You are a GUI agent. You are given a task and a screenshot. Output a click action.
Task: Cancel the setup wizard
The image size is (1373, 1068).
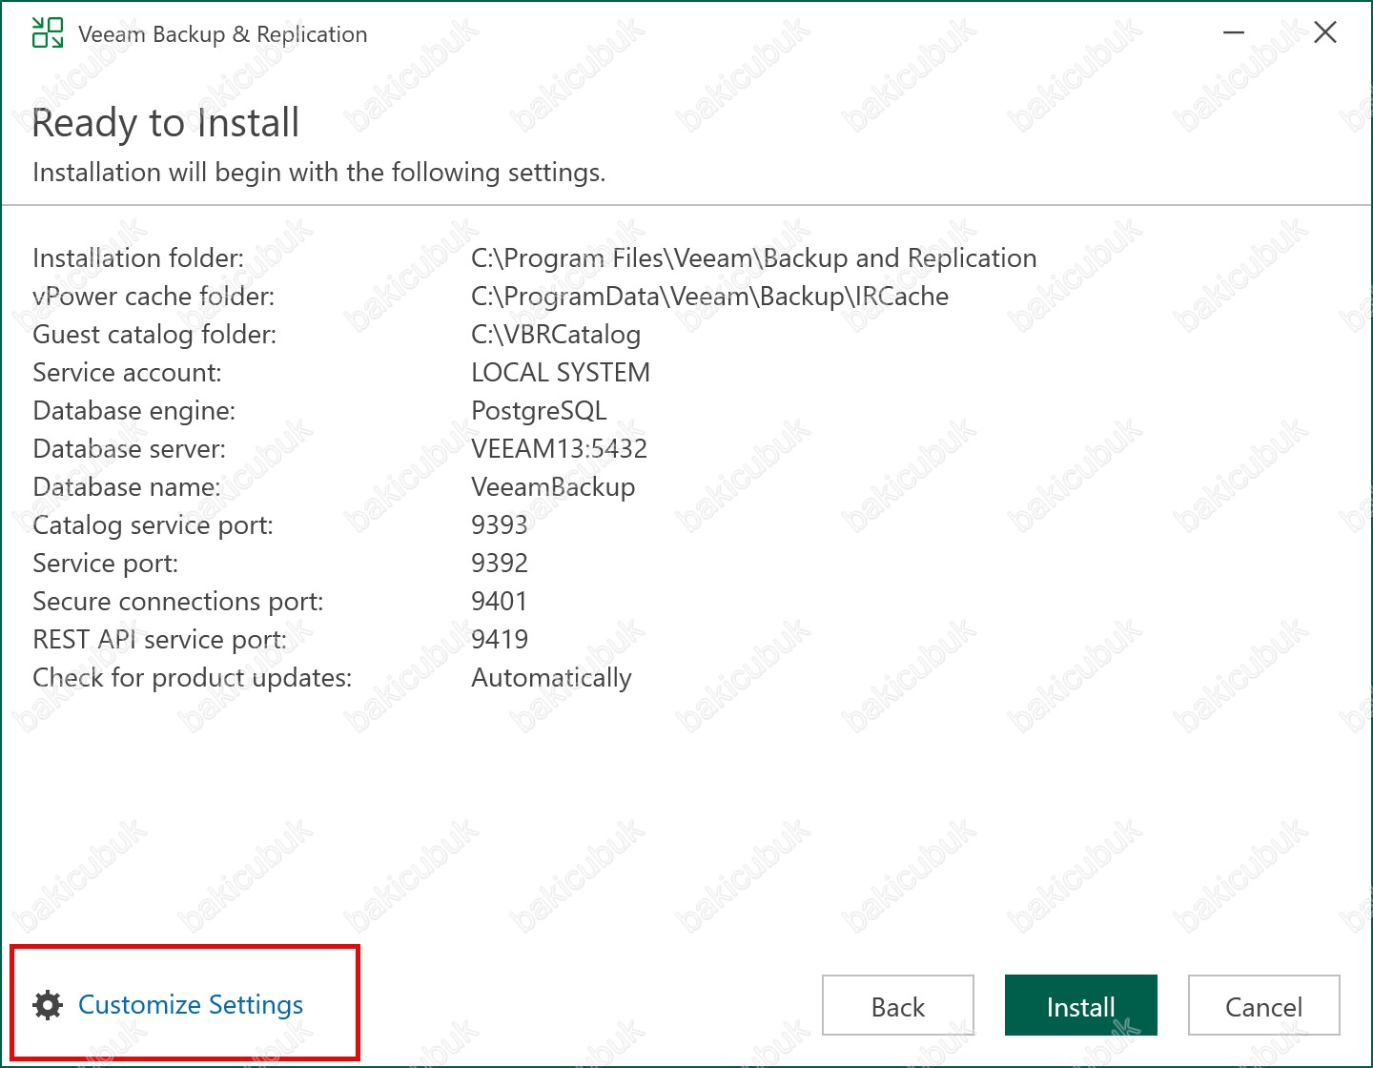click(x=1263, y=1006)
